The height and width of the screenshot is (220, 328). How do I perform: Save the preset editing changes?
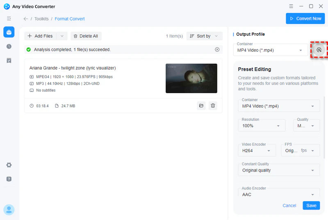[x=311, y=206]
